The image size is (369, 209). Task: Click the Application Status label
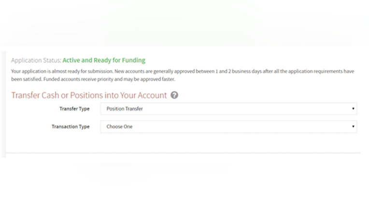coord(36,60)
